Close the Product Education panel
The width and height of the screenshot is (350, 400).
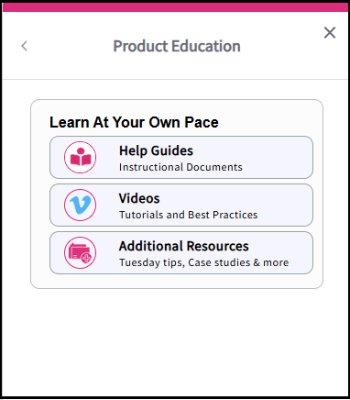click(x=330, y=32)
